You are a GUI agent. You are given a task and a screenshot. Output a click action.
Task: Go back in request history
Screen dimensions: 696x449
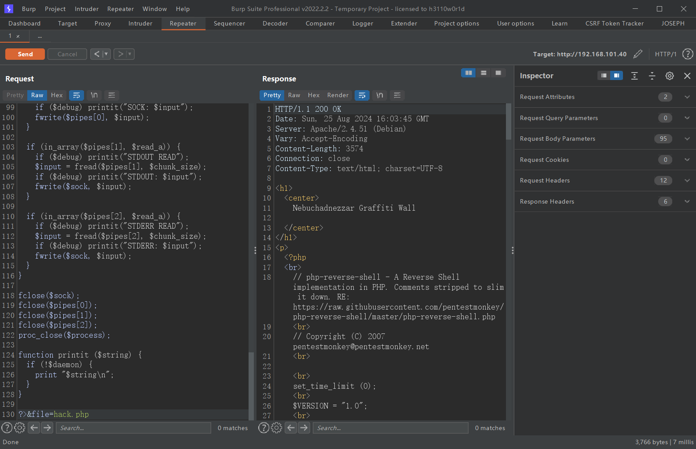pos(97,54)
